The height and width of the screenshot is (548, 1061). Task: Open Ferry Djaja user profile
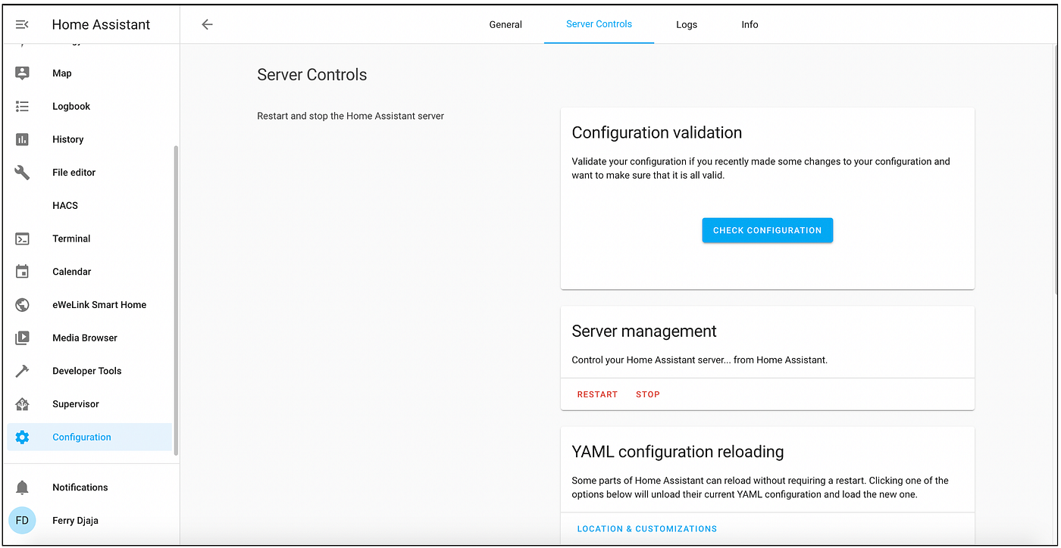(x=89, y=521)
